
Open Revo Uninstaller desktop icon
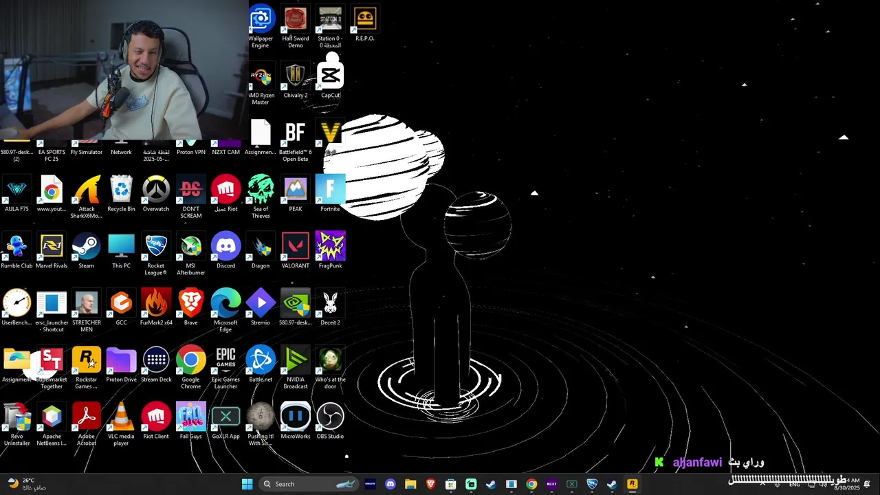pos(16,426)
